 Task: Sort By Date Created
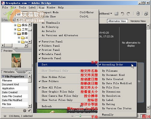(117, 79)
